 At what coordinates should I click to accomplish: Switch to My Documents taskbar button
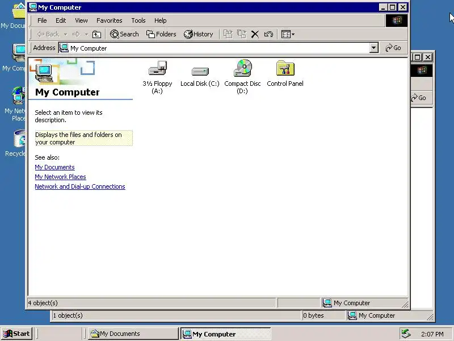click(133, 334)
